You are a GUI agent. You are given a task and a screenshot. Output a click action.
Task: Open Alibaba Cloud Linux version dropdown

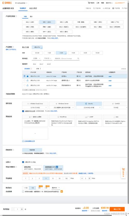coord(35,107)
